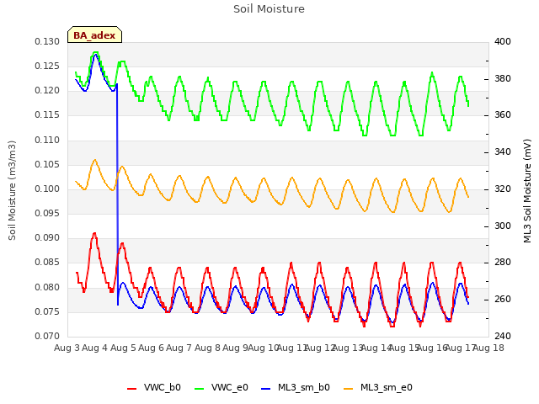This screenshot has width=539, height=404.
Task: Click the BA_adex label box
Action: (94, 35)
